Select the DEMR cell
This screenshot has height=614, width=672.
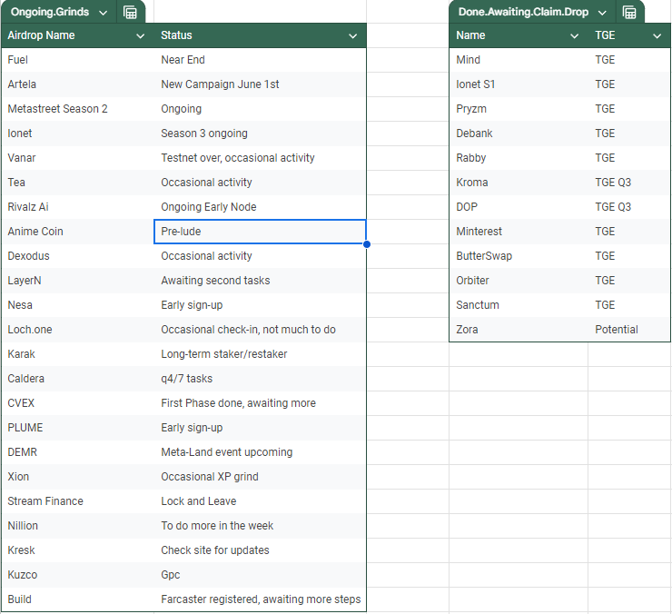[x=77, y=452]
